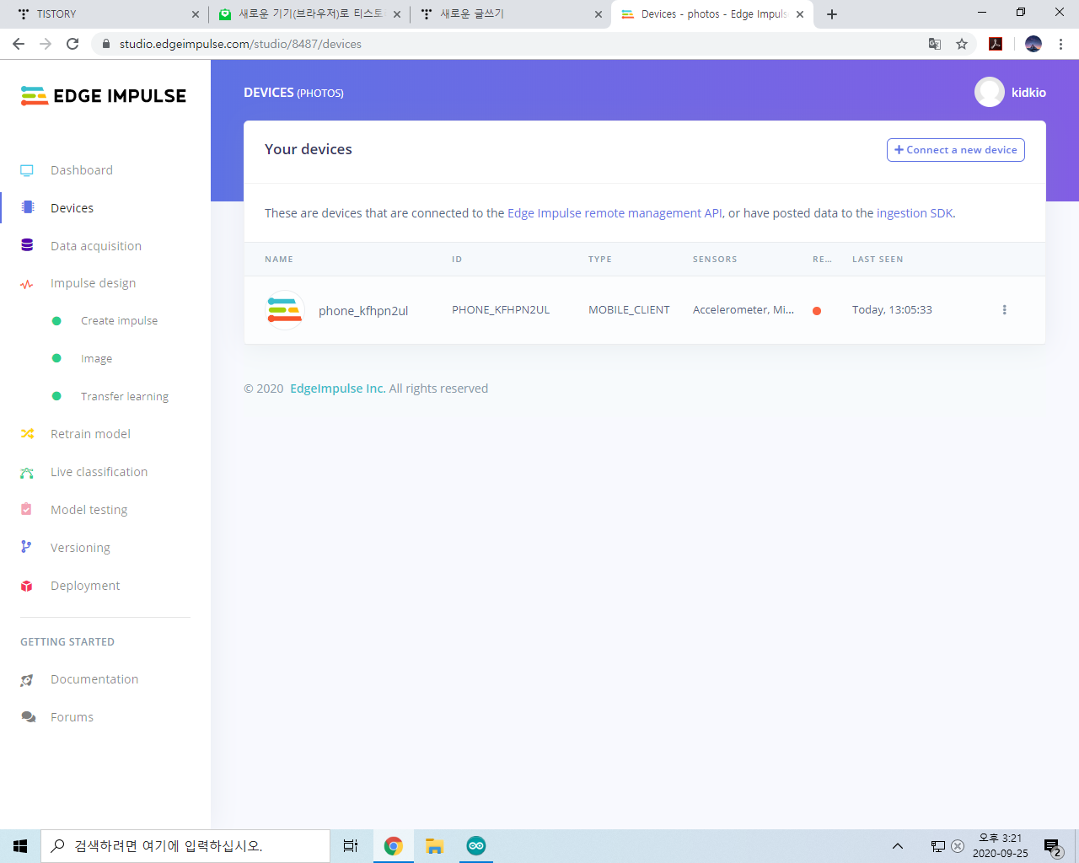Open Impulse design section
This screenshot has height=863, width=1079.
click(93, 283)
